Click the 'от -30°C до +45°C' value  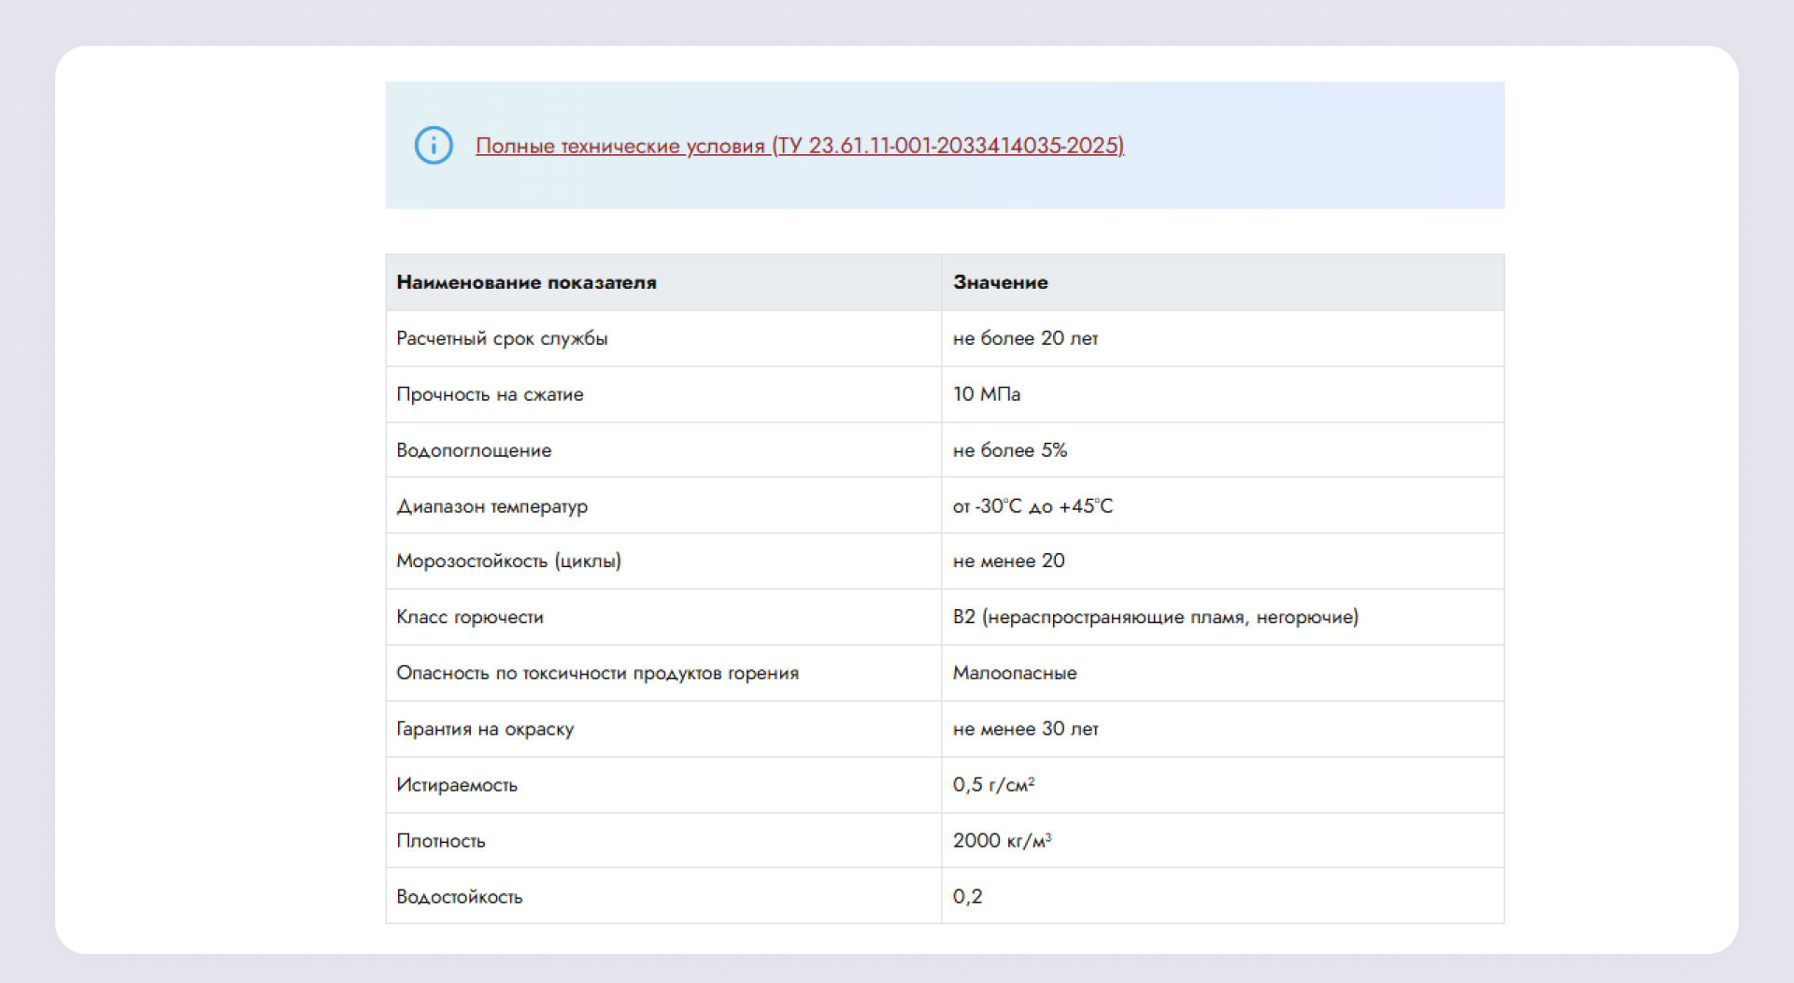(1032, 506)
